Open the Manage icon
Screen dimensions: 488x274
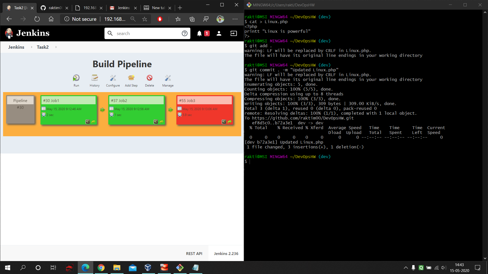pos(168,78)
